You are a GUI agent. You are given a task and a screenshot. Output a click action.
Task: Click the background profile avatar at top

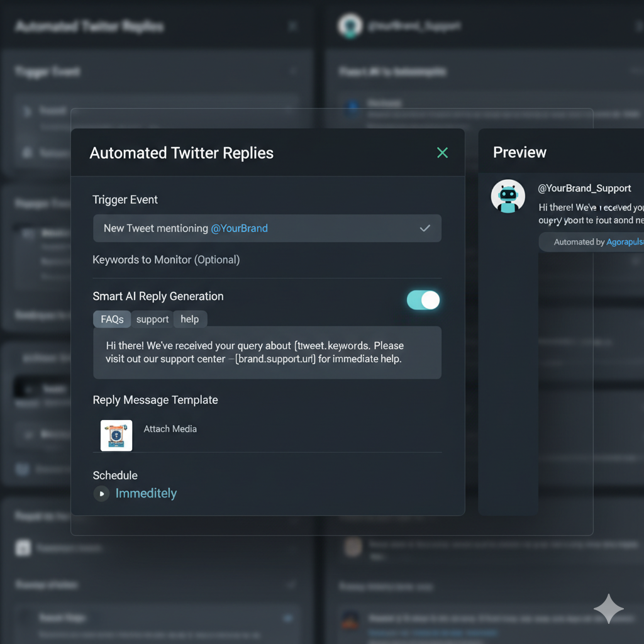350,25
